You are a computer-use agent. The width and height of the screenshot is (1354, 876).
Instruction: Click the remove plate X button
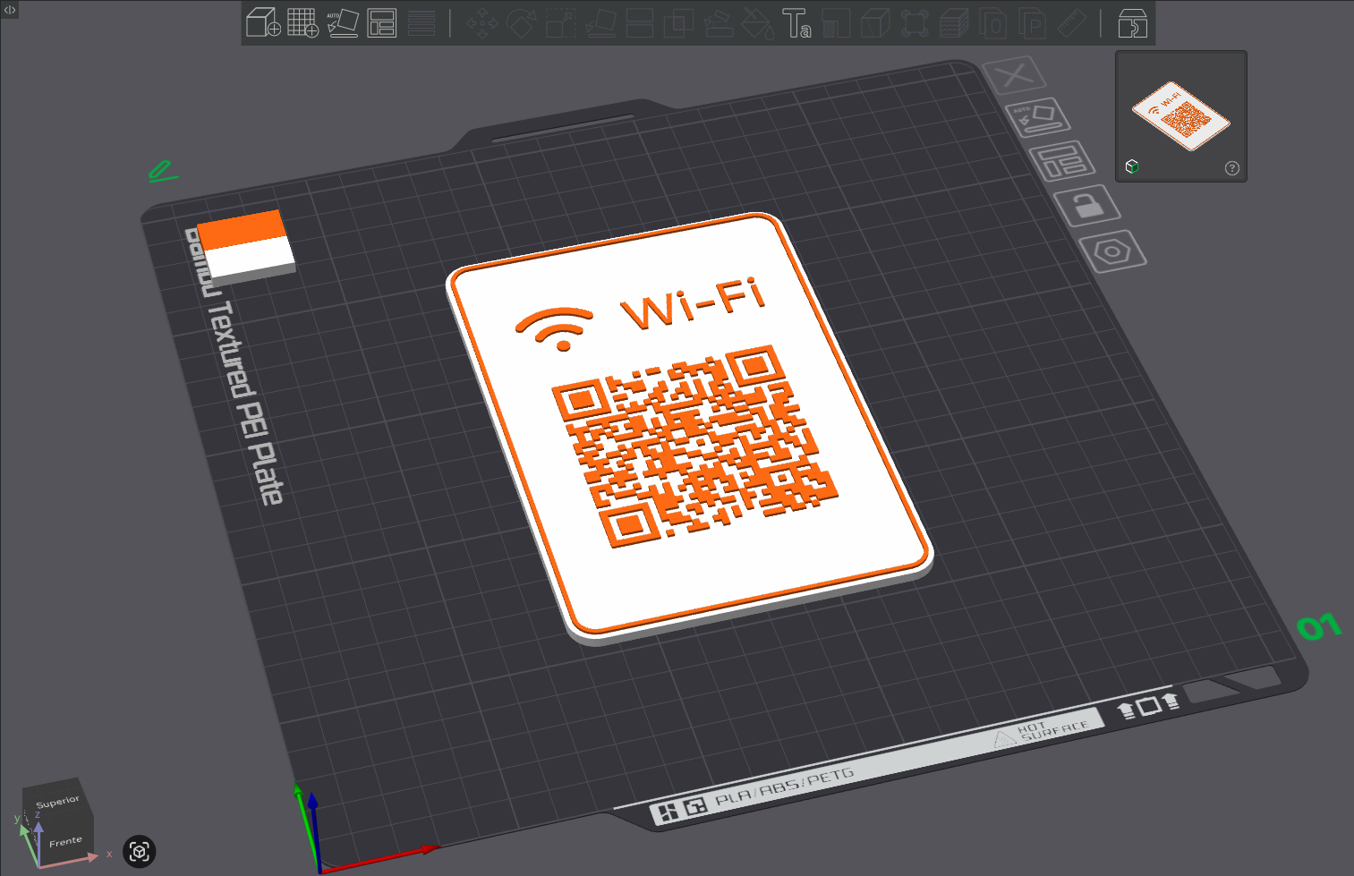[1014, 75]
